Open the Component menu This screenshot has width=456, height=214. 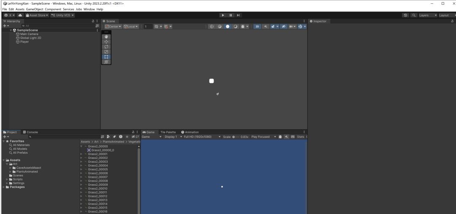point(53,9)
